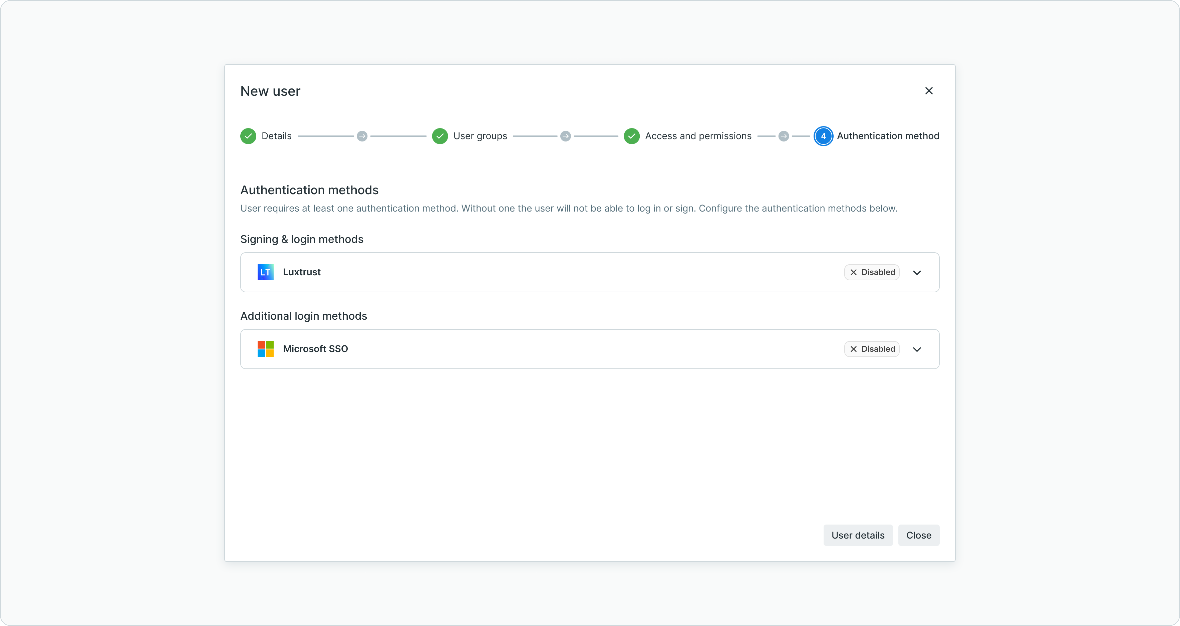The image size is (1180, 626).
Task: Expand the Microsoft SSO method chevron
Action: pyautogui.click(x=917, y=349)
